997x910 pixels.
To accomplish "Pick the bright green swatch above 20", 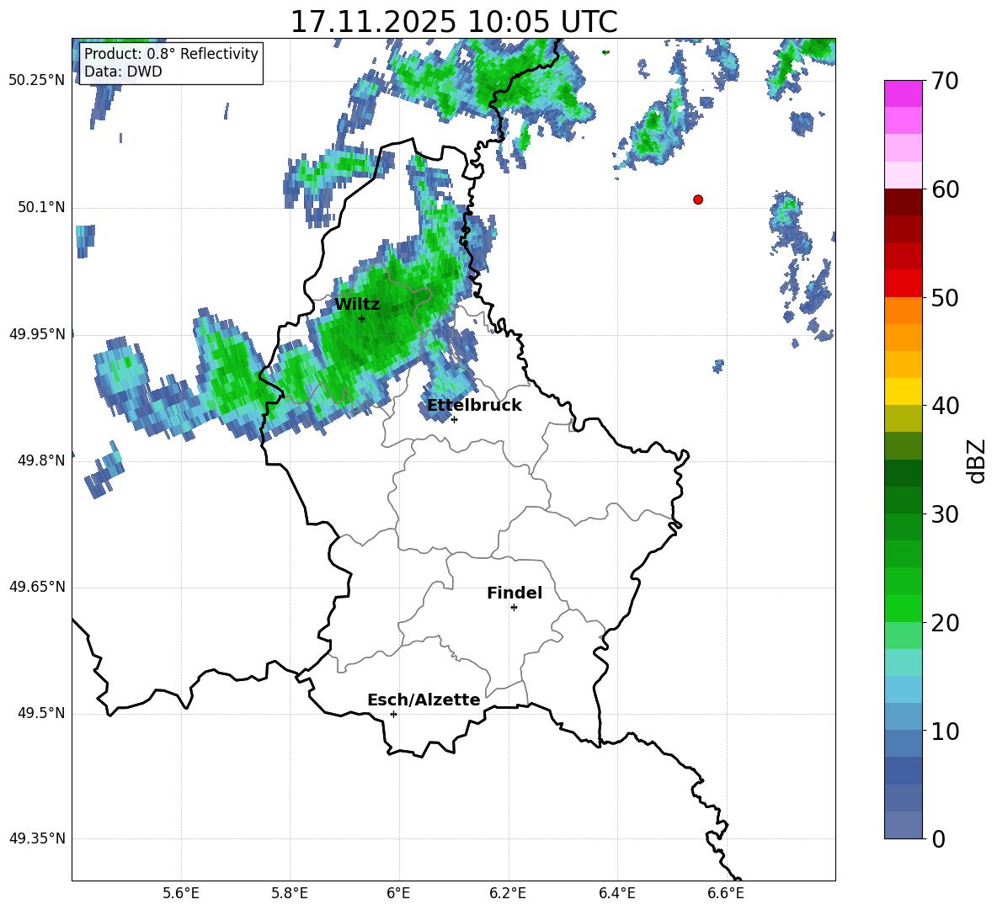I will [904, 608].
